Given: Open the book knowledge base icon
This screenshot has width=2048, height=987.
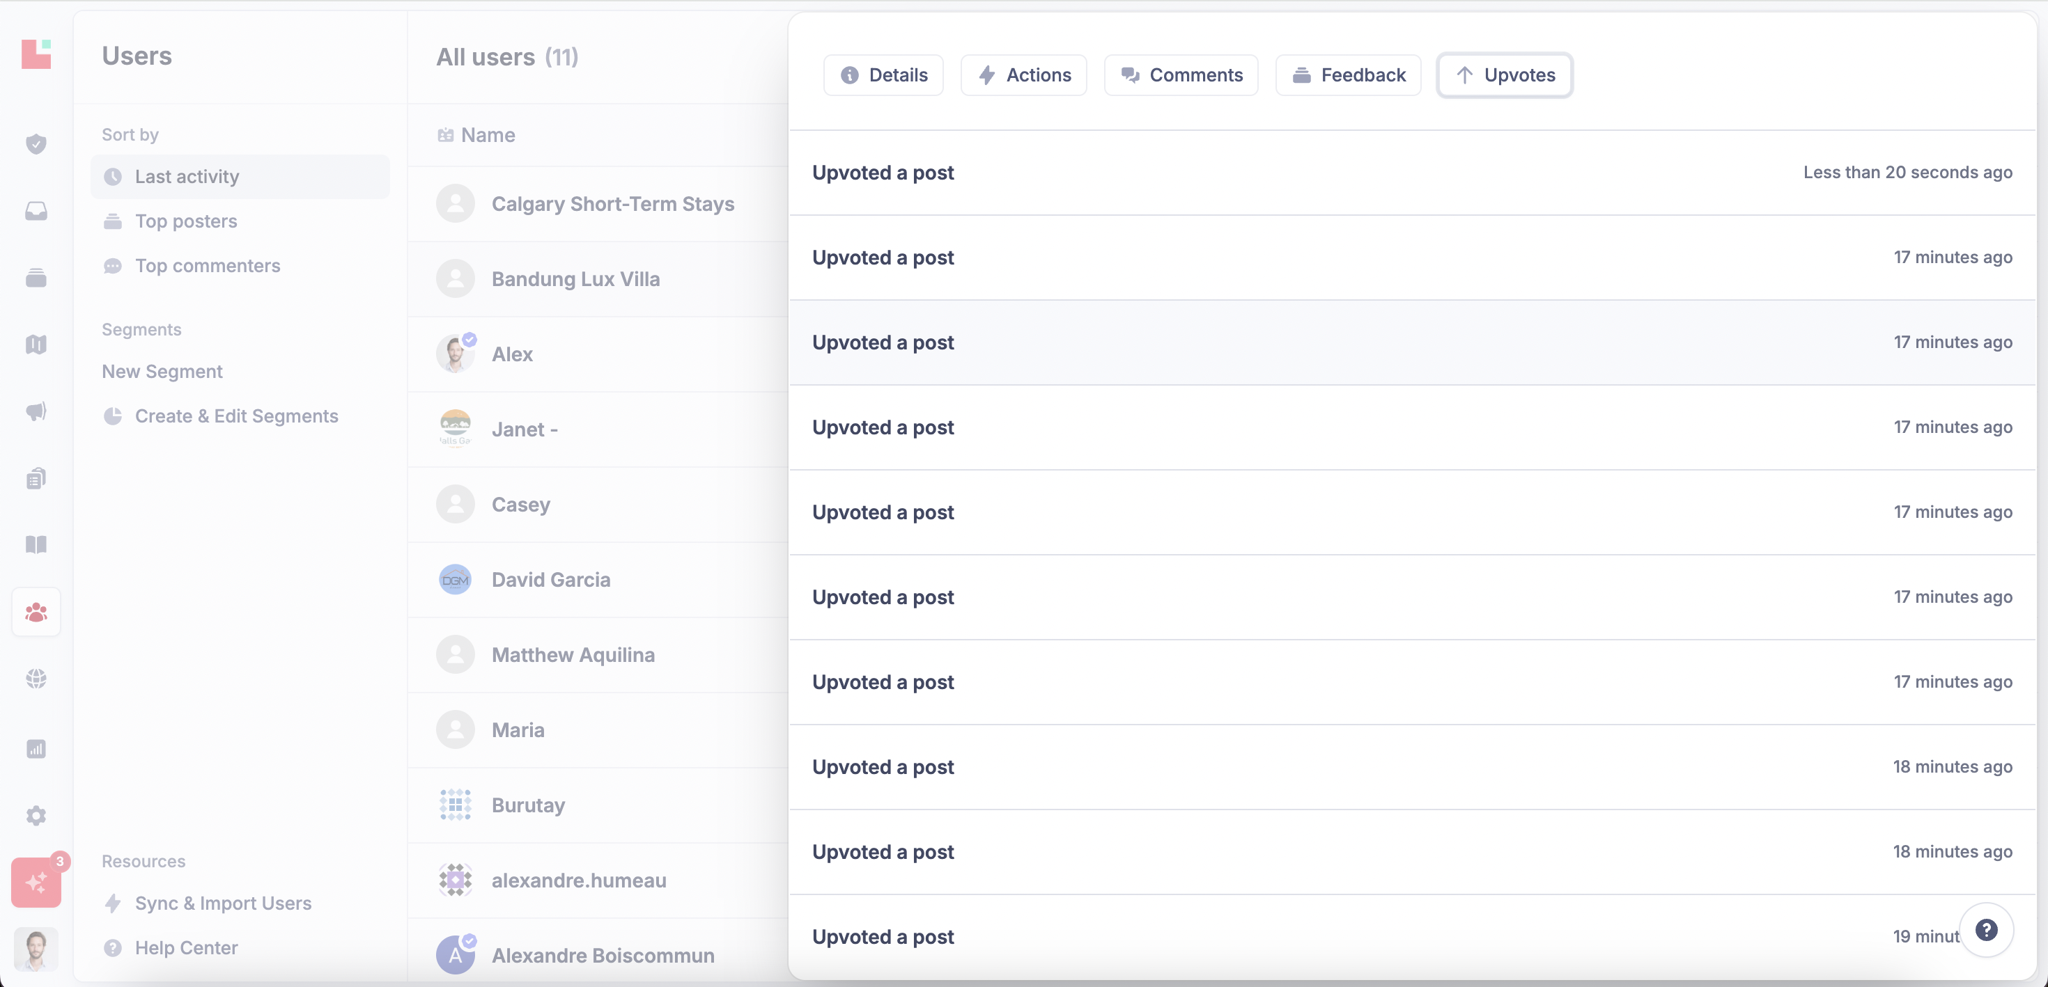Looking at the screenshot, I should (36, 544).
